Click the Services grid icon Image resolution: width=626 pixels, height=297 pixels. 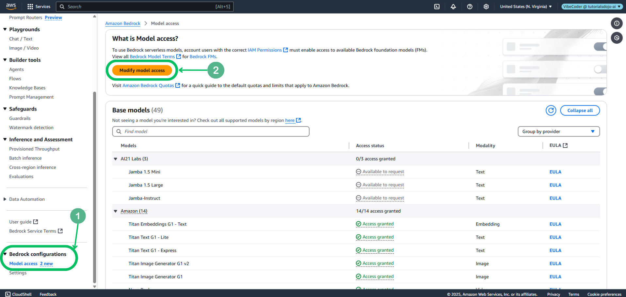(x=30, y=7)
